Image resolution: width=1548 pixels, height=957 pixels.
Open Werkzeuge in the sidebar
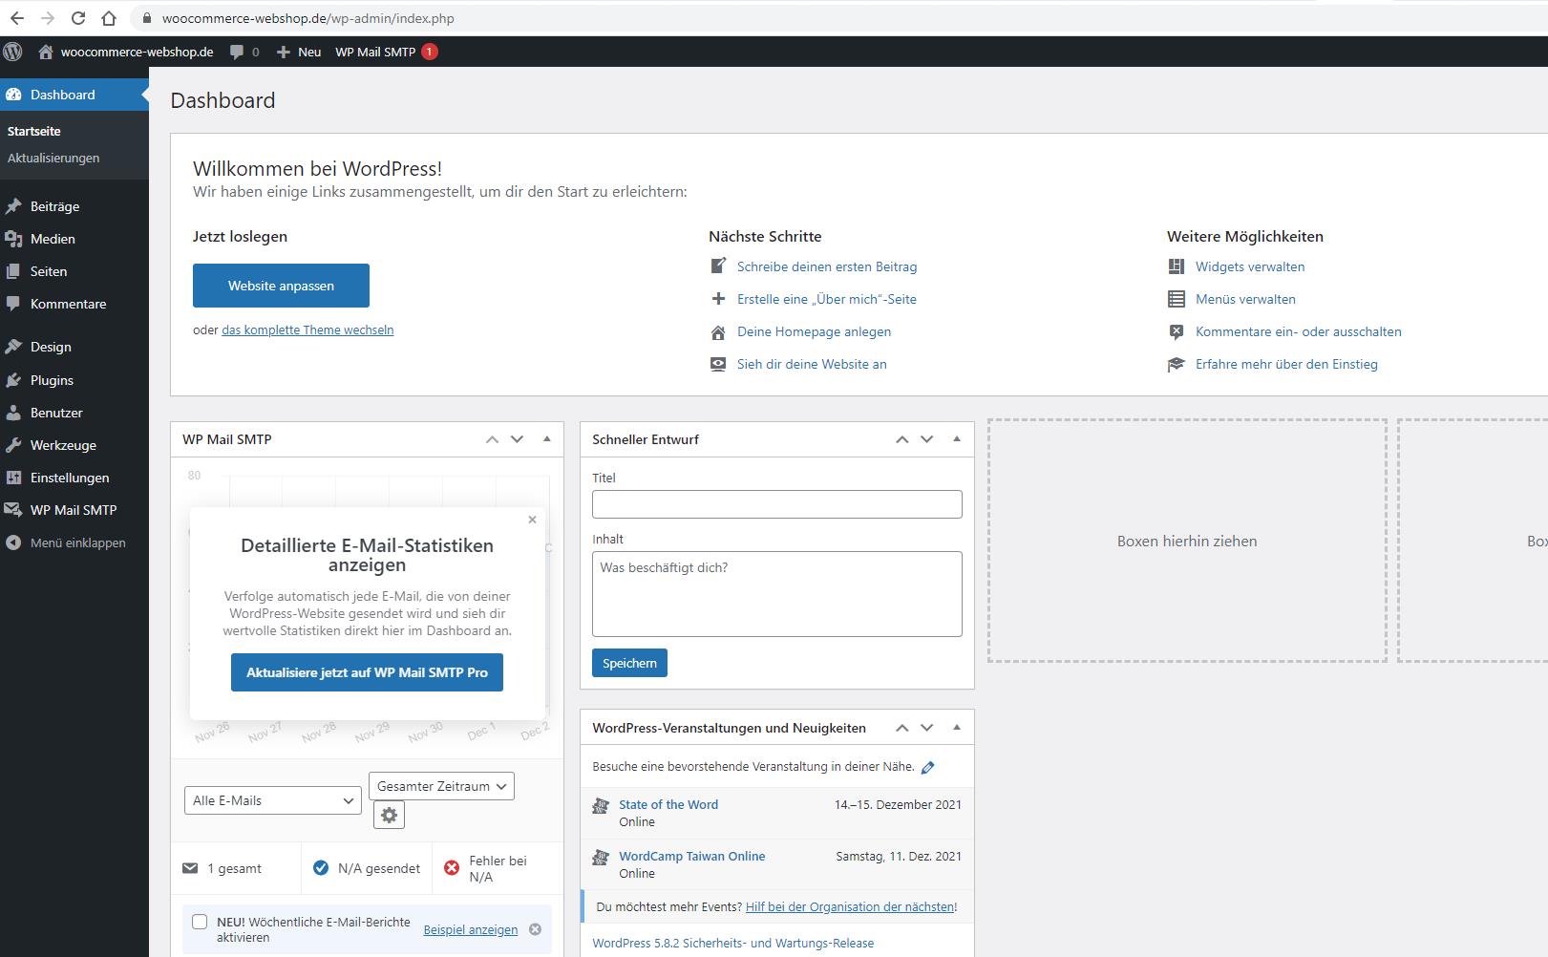[74, 445]
